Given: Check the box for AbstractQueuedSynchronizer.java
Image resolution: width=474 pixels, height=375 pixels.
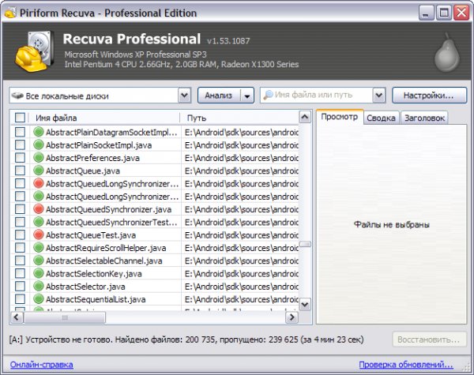Looking at the screenshot, I should coord(20,209).
